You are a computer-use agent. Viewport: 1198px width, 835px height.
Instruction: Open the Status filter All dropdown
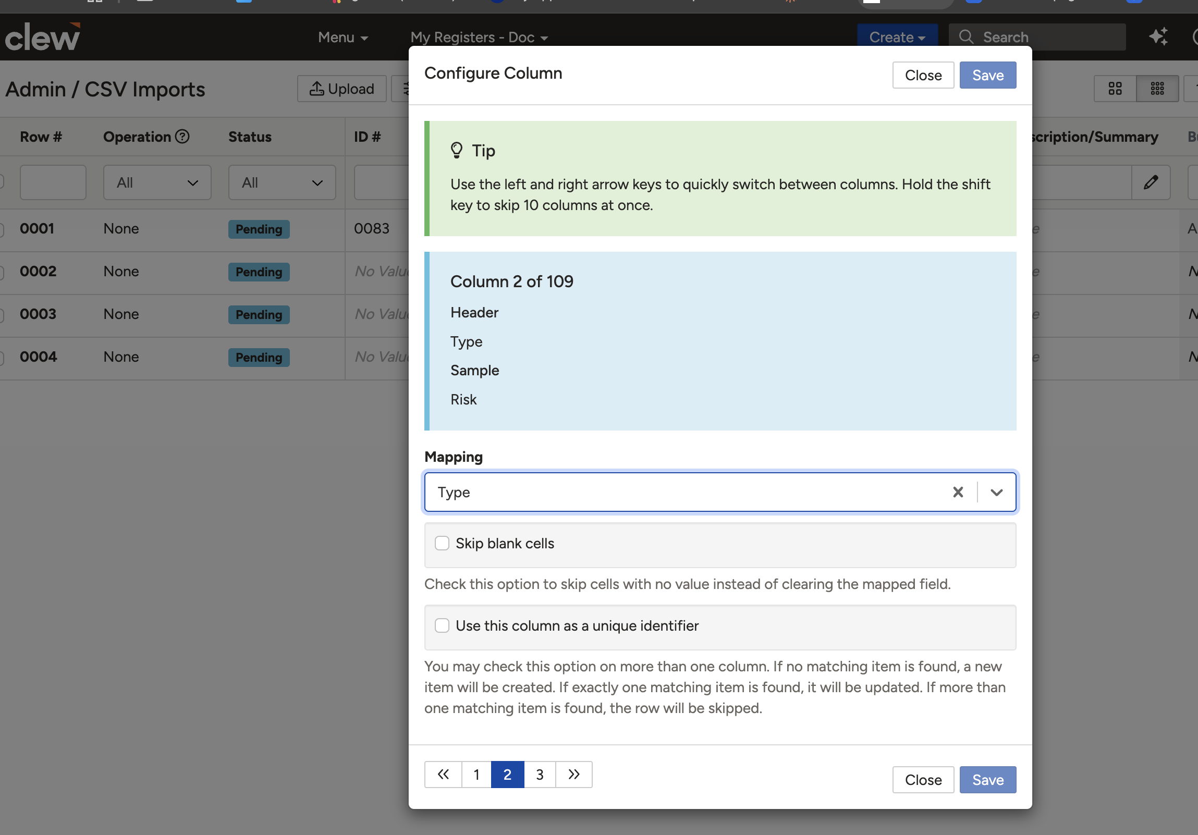tap(282, 182)
